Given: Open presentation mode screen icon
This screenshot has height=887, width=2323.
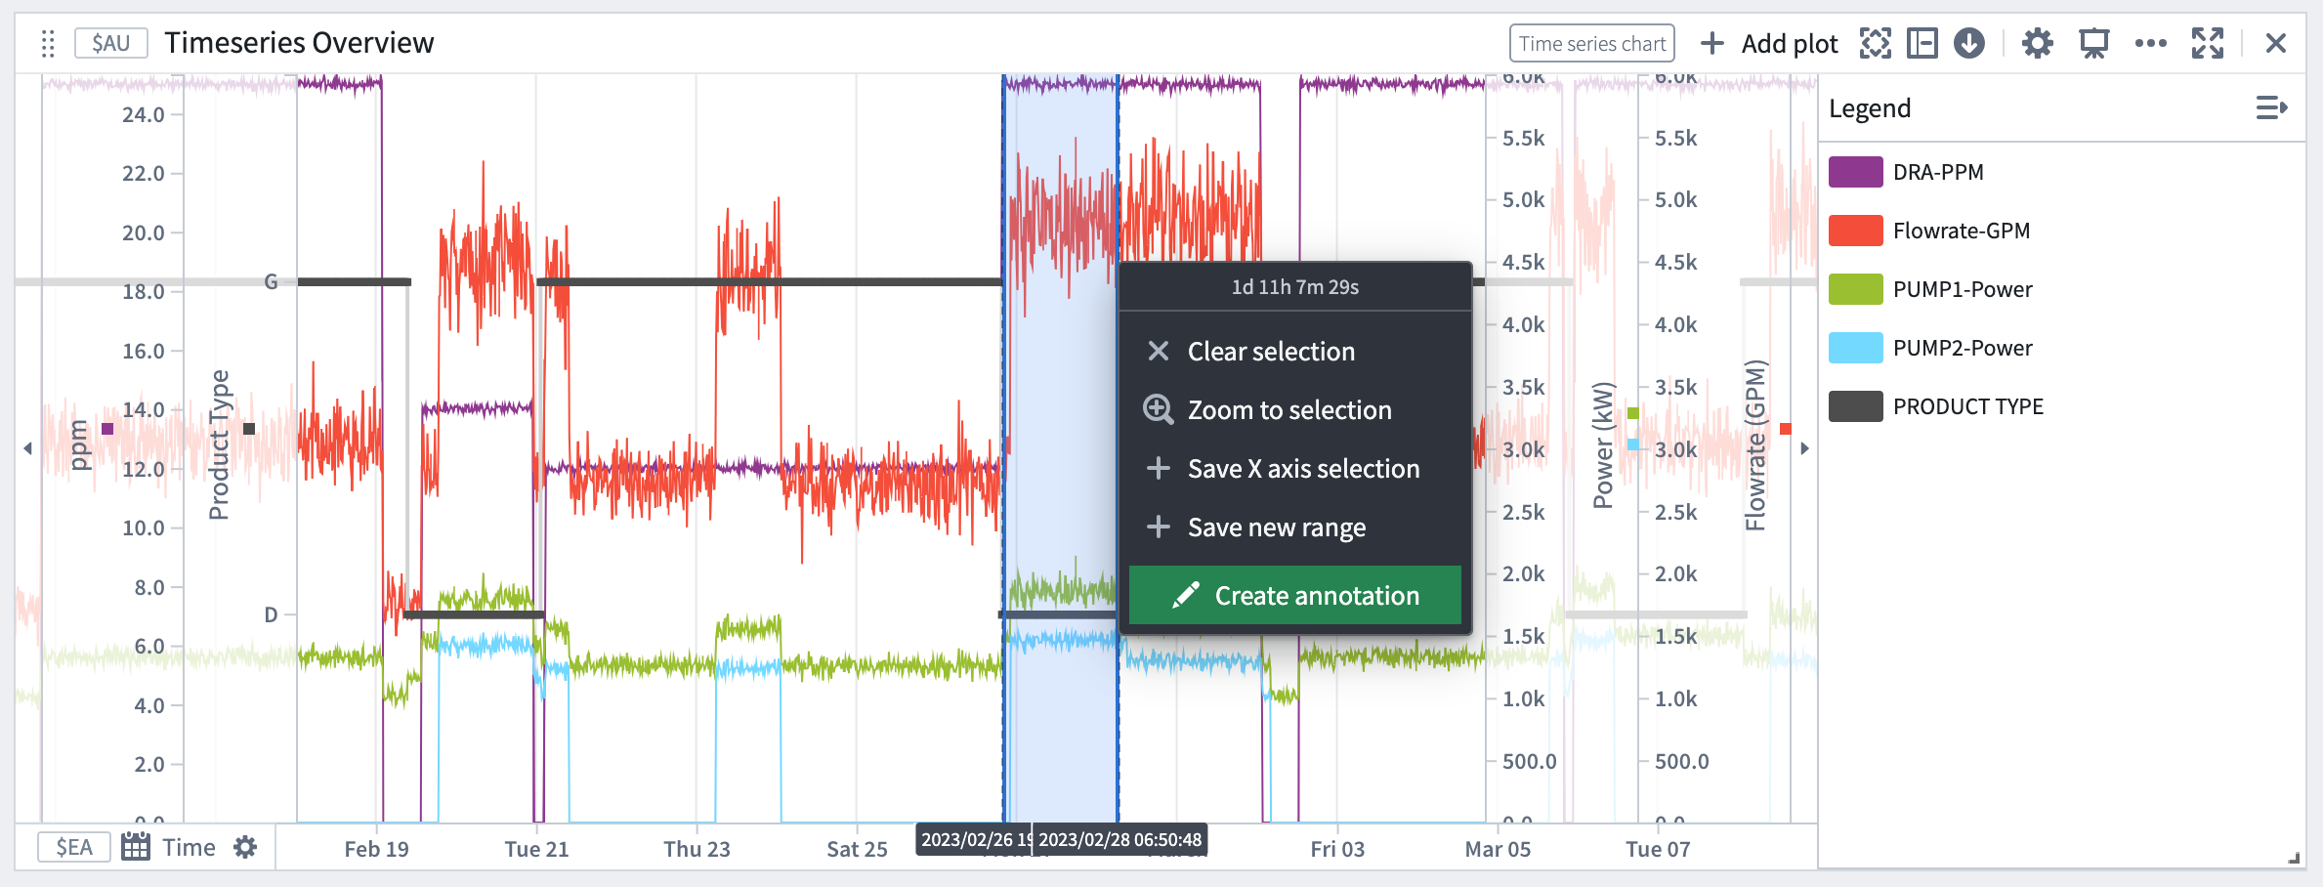Looking at the screenshot, I should [2093, 43].
